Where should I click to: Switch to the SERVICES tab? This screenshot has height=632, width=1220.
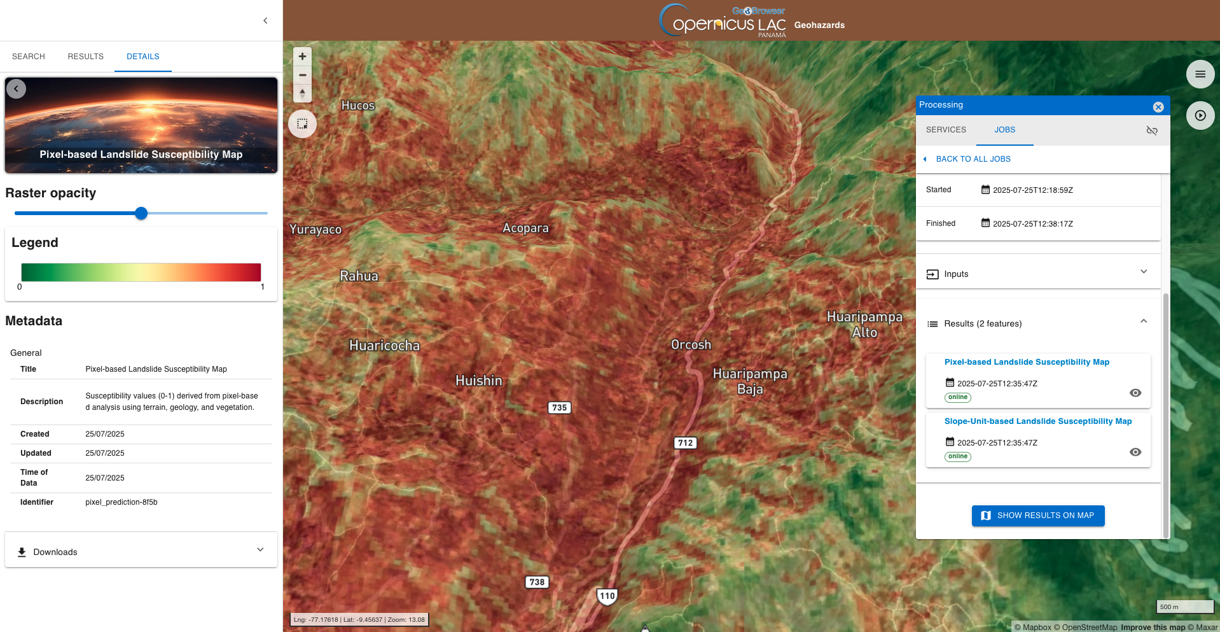[x=945, y=130]
